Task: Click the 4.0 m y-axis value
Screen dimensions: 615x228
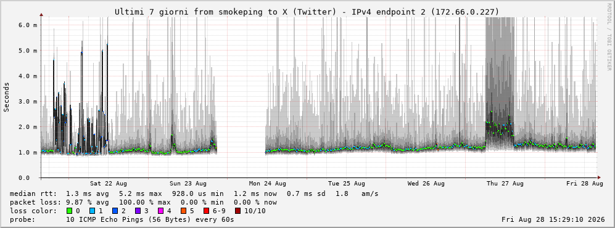Action: coord(28,76)
